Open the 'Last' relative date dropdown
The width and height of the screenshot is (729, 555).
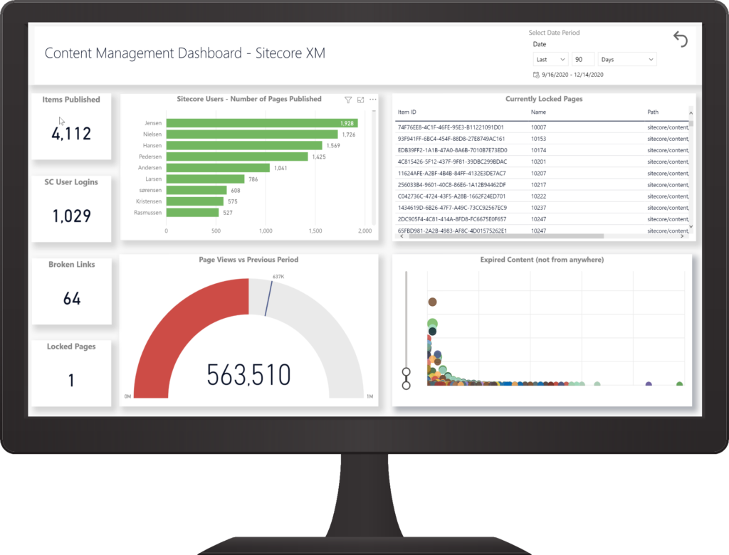click(550, 60)
